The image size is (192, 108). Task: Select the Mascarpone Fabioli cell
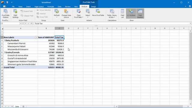coord(21,46)
